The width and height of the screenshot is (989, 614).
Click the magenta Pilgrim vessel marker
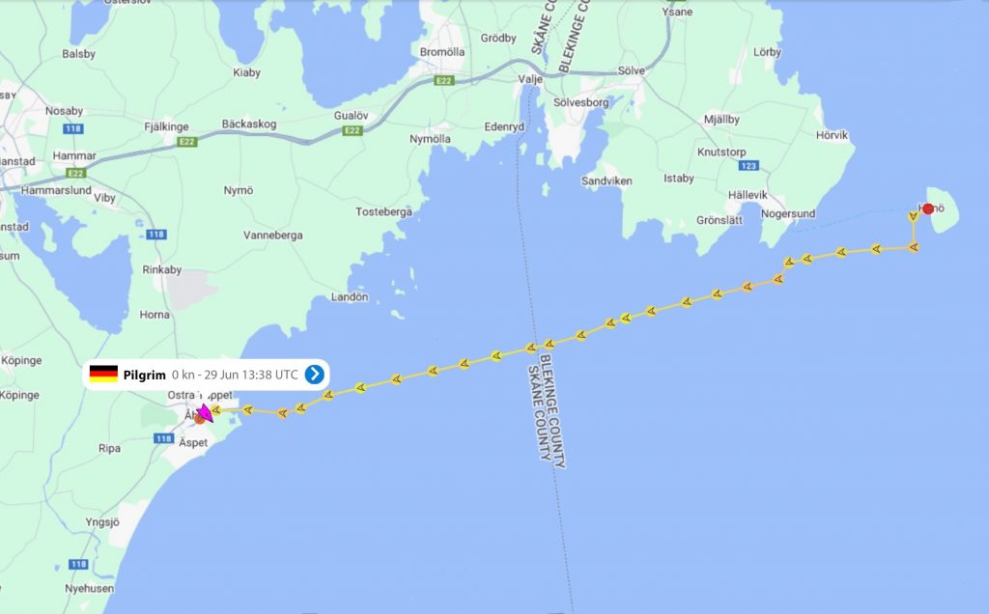pyautogui.click(x=204, y=414)
